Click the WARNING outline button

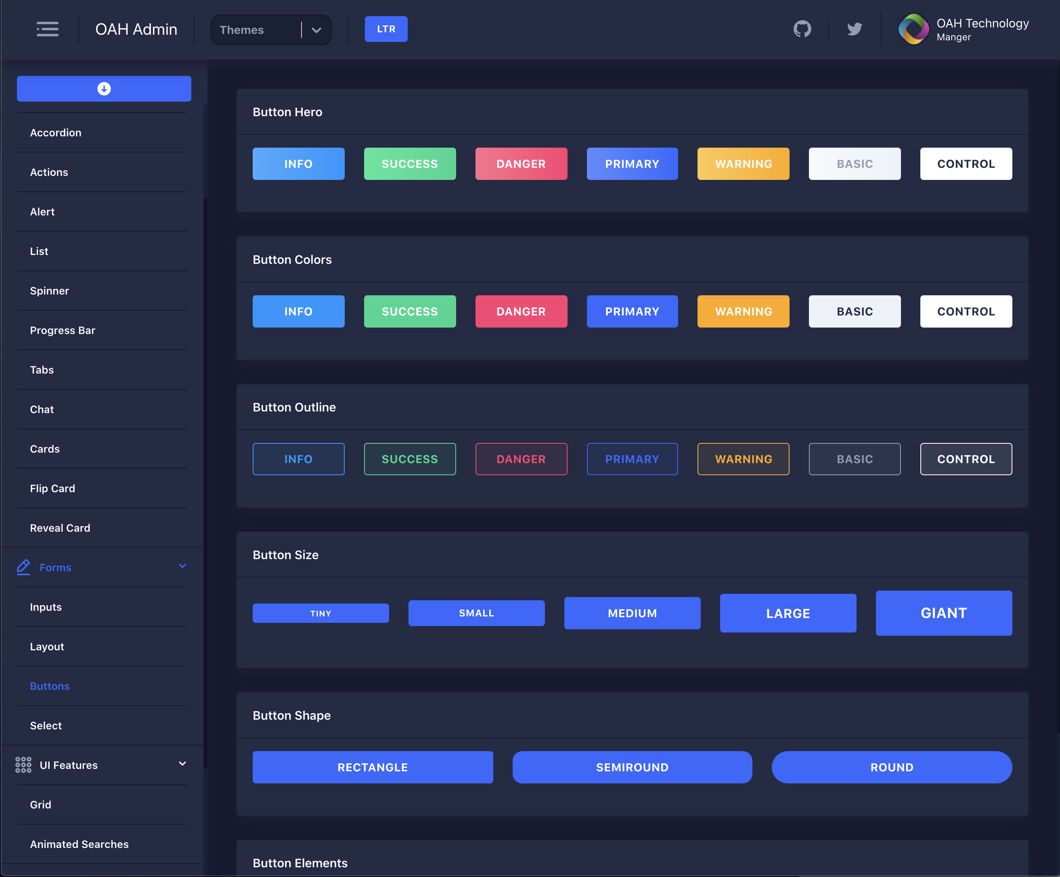point(743,459)
